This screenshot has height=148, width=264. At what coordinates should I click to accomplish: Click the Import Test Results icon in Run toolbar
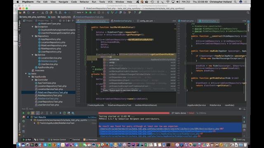click(69, 113)
